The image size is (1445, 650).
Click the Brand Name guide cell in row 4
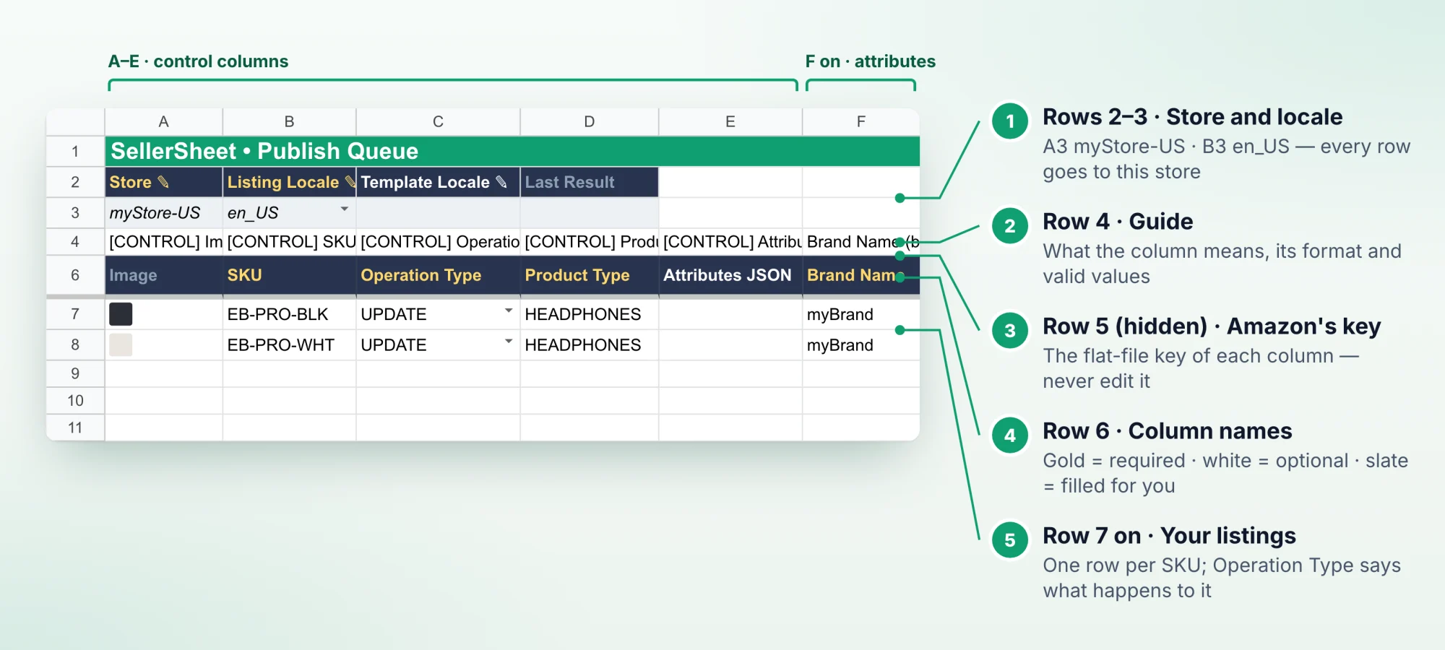click(860, 242)
